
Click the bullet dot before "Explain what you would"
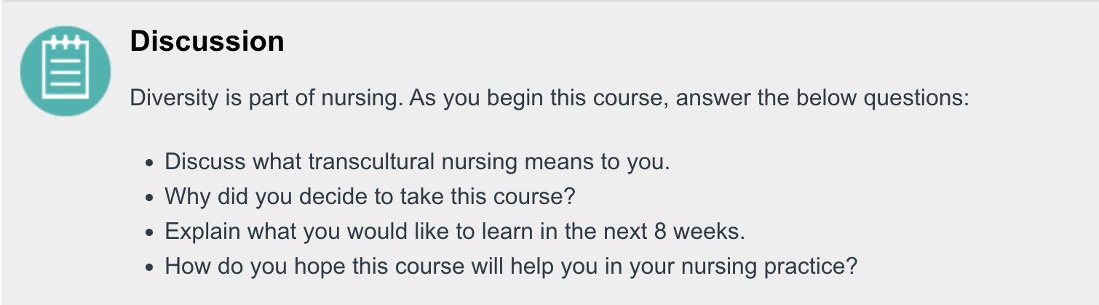(150, 232)
